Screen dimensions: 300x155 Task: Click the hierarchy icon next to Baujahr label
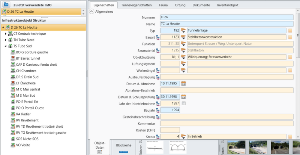coord(158,111)
